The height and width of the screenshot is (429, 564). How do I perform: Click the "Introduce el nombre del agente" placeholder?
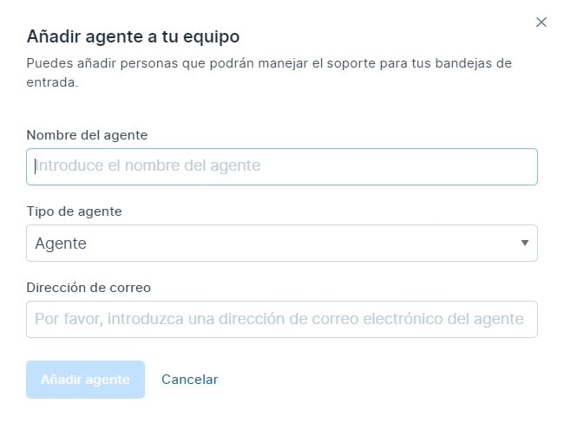(148, 166)
